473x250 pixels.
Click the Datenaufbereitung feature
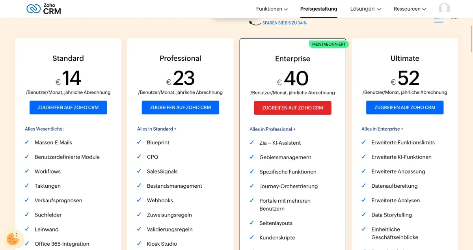(395, 186)
